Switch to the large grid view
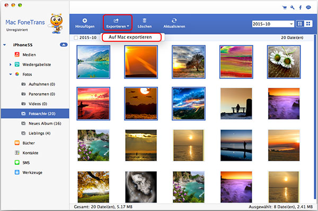 (300, 24)
